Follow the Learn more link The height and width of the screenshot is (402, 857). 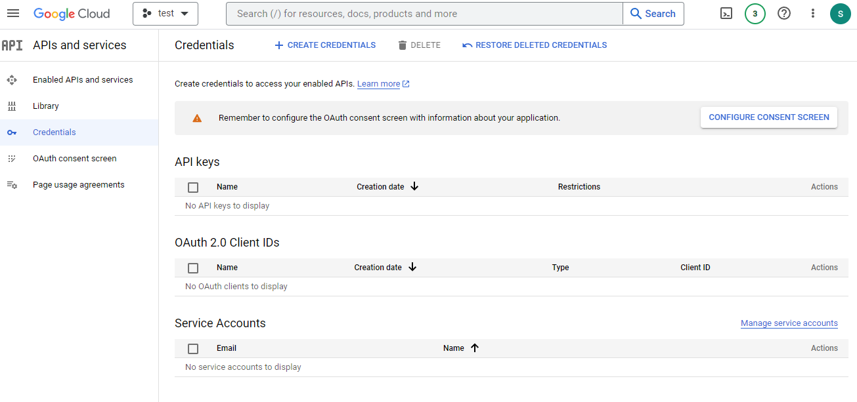tap(379, 84)
